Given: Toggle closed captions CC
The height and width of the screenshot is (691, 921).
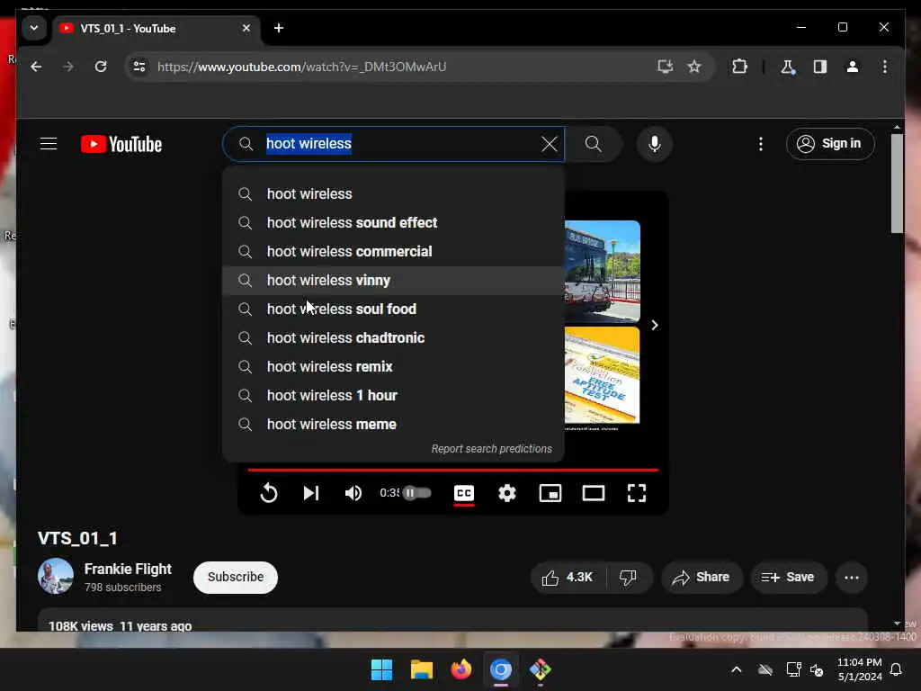Looking at the screenshot, I should pyautogui.click(x=464, y=493).
